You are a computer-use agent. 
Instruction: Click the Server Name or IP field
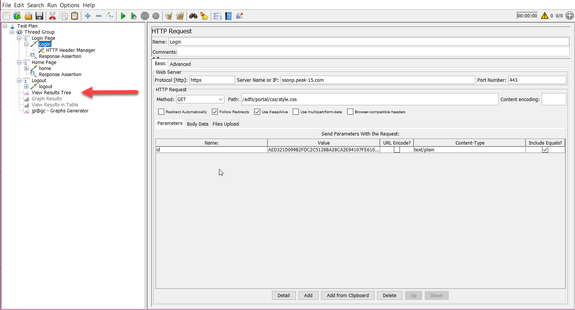378,80
